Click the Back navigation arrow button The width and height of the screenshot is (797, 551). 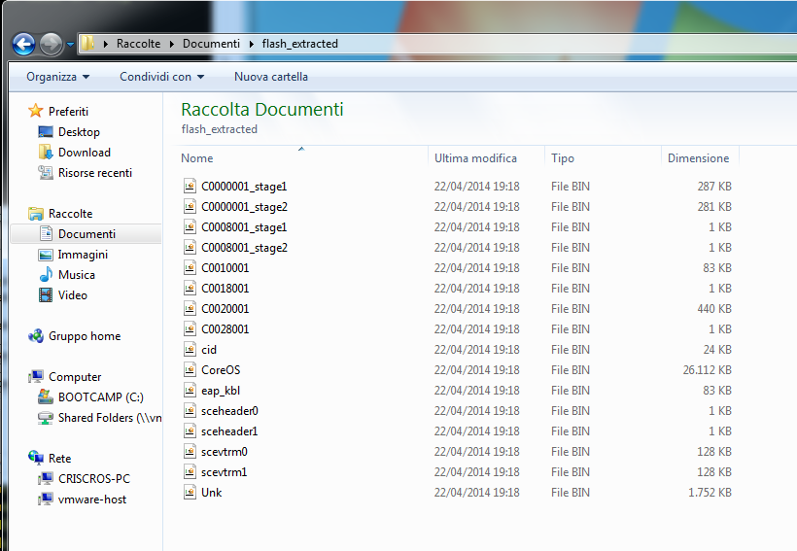point(23,44)
